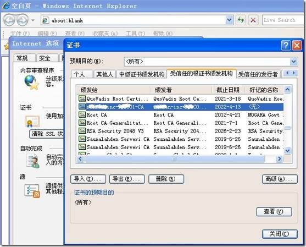306x247 pixels.
Task: Click horizontal scrollbar left arrow
Action: click(80, 159)
